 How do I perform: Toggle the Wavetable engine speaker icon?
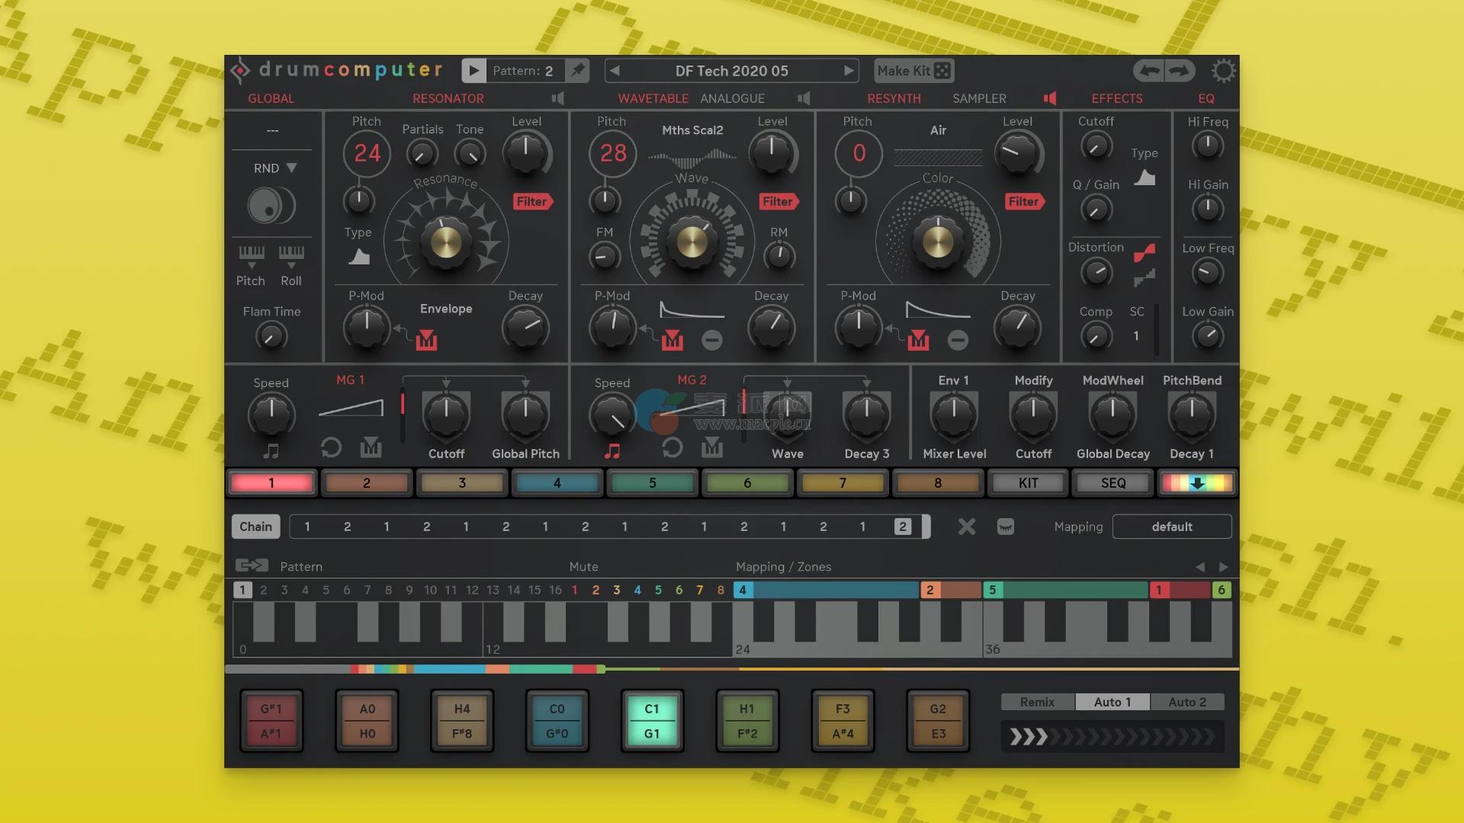pos(804,98)
